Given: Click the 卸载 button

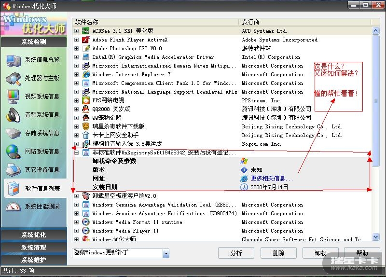Looking at the screenshot, I should (320, 253).
